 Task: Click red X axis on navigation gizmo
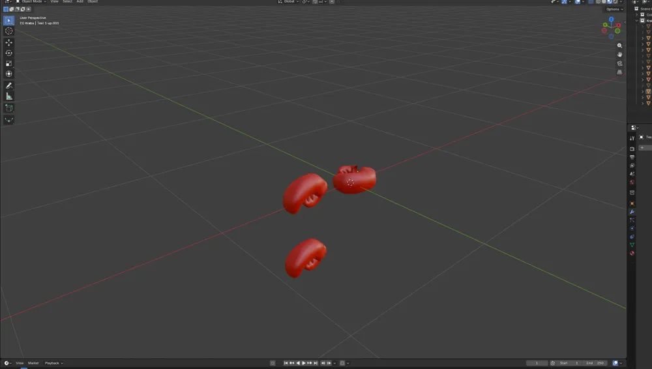click(618, 25)
